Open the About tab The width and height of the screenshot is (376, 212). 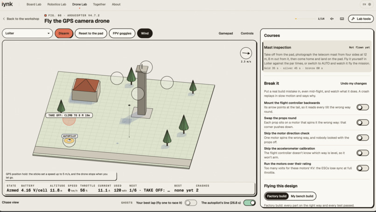pos(116,4)
